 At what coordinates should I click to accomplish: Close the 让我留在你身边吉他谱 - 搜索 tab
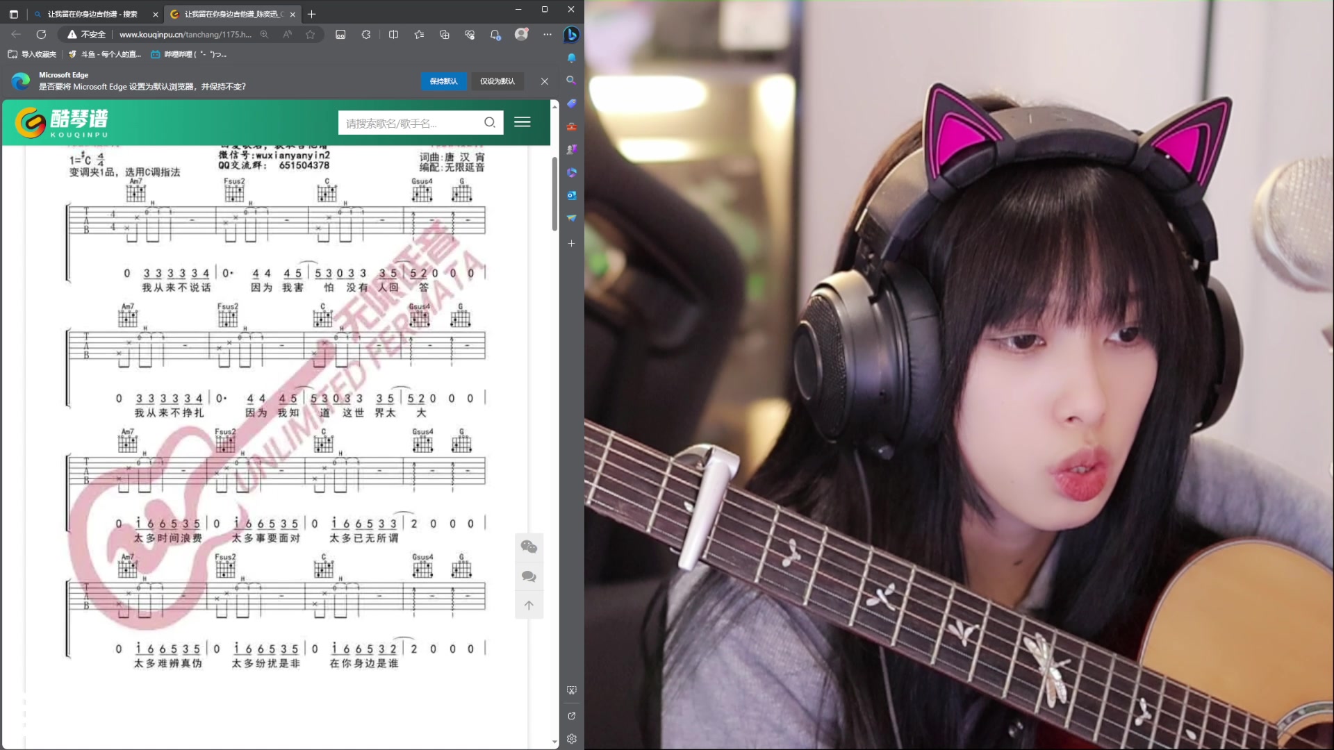pos(155,14)
